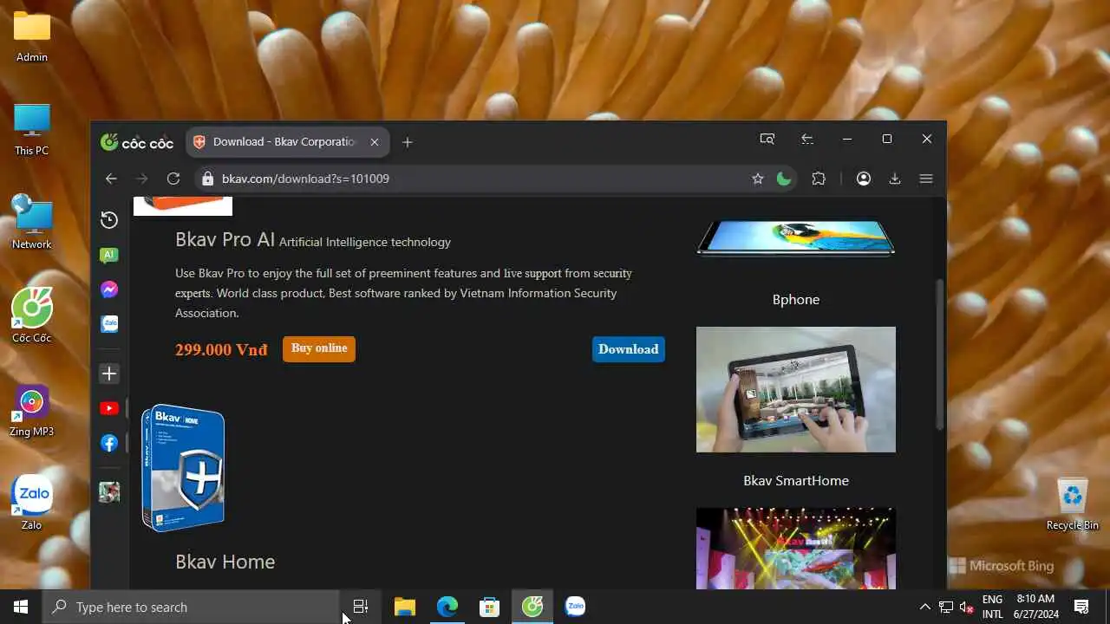1110x624 pixels.
Task: Click the page vertical scrollbar
Action: [x=940, y=354]
